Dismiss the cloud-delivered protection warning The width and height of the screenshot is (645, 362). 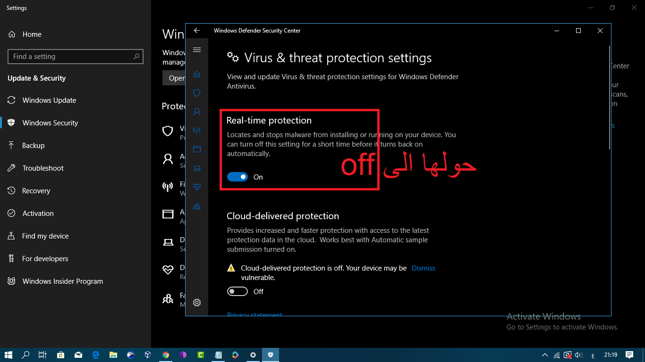pyautogui.click(x=424, y=268)
